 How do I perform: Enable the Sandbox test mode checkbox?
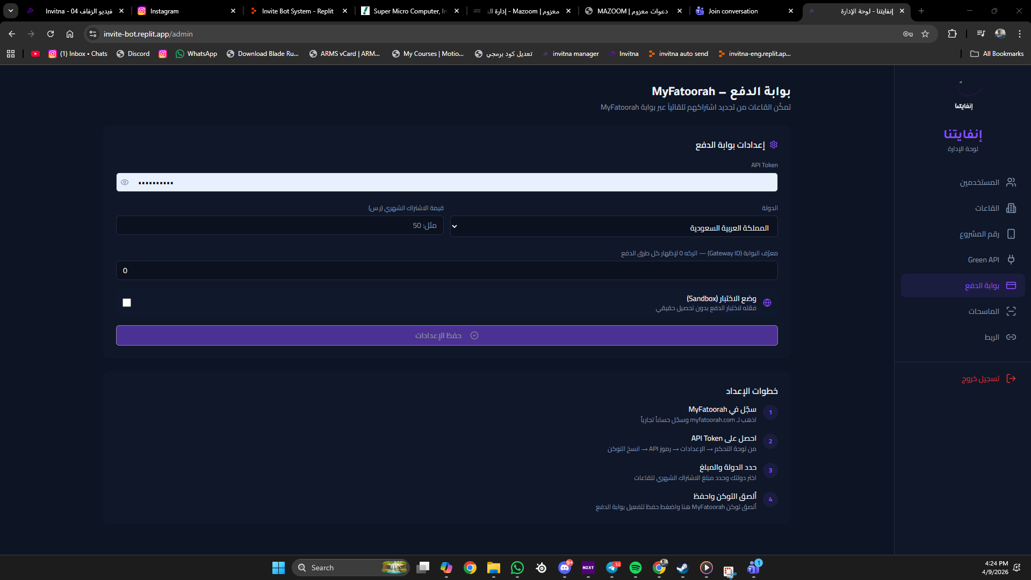pyautogui.click(x=127, y=303)
